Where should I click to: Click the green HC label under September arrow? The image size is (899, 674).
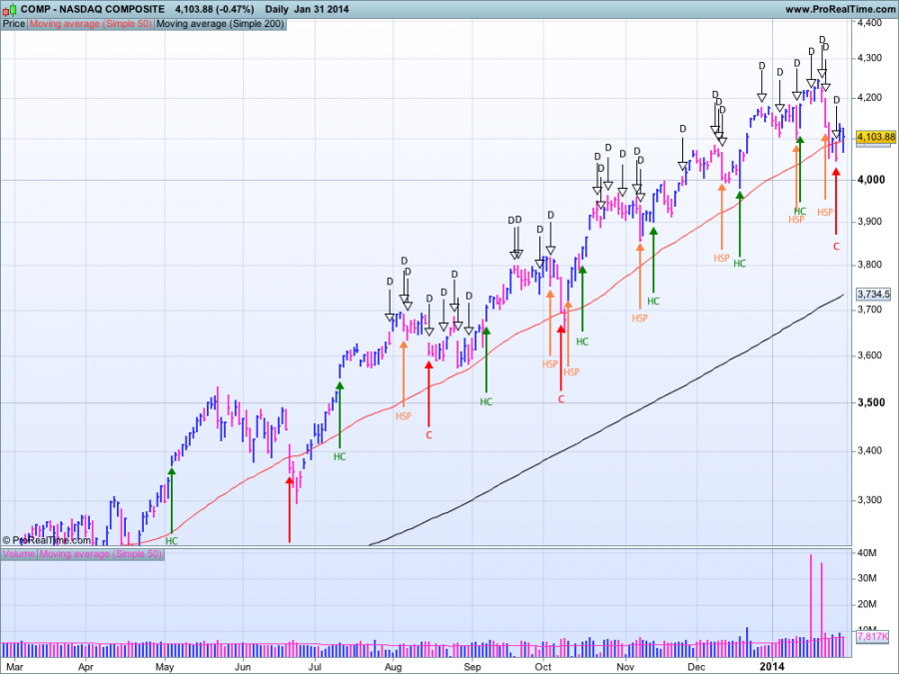(x=486, y=401)
